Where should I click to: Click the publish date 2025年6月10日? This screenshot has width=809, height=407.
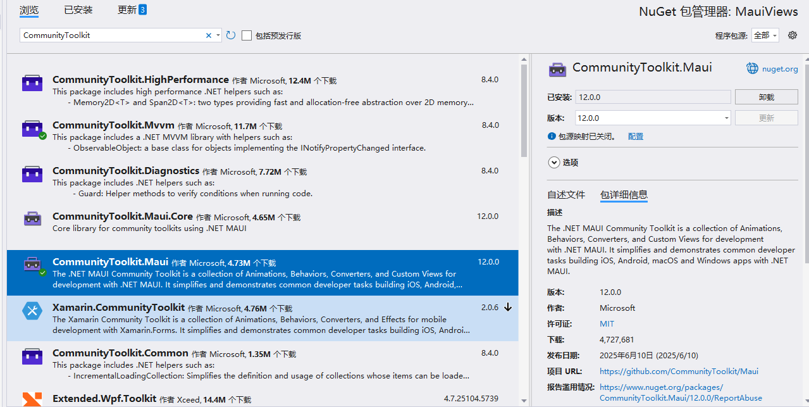[x=649, y=355]
